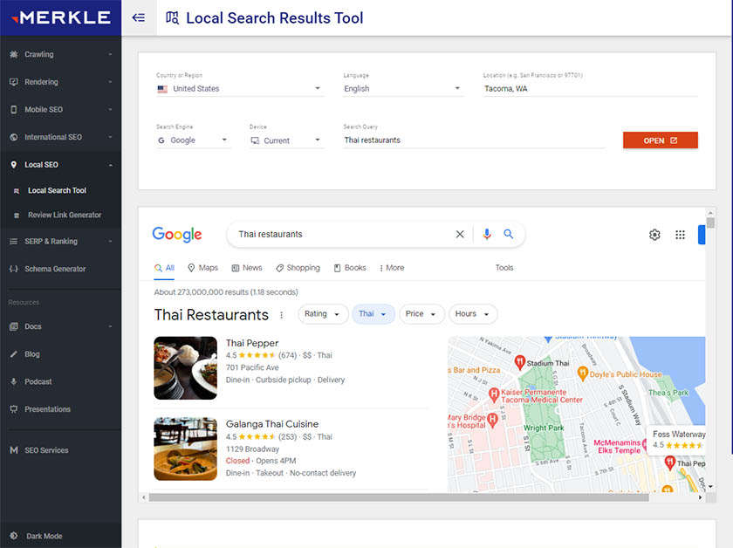Open the Device dropdown
The image size is (733, 548).
(286, 140)
